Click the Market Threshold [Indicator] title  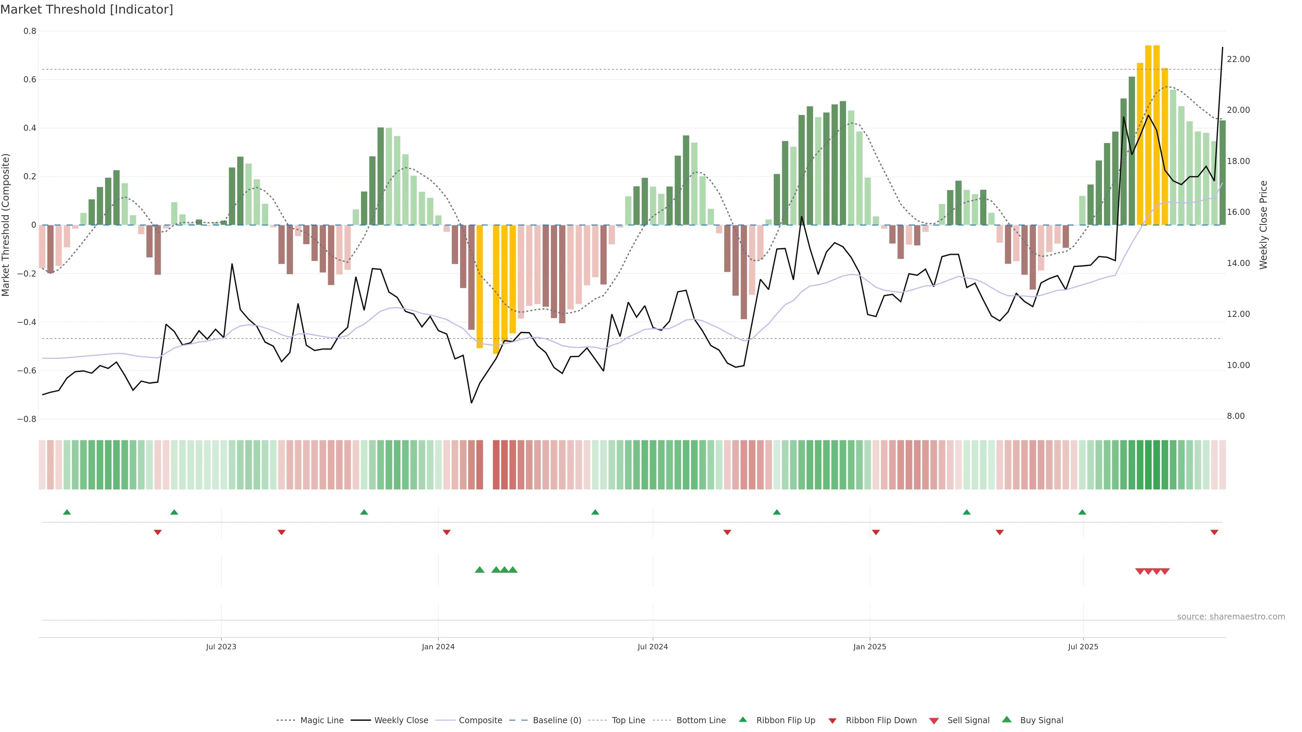click(86, 9)
